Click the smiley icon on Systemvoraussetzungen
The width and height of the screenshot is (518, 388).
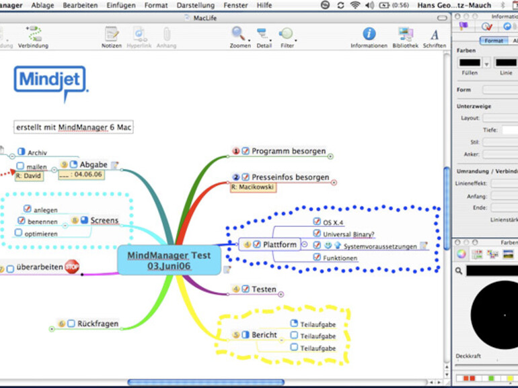tap(328, 245)
